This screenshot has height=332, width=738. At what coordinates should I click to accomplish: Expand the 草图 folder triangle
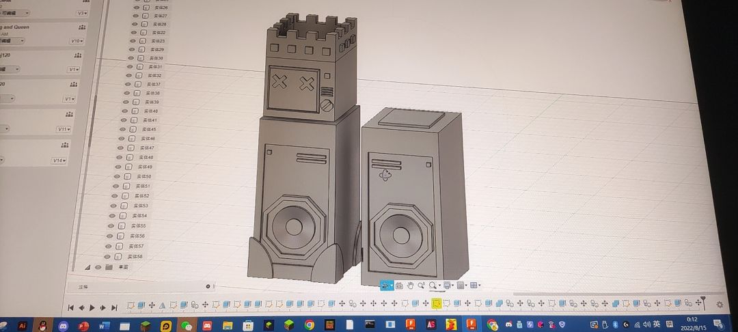[x=87, y=267]
